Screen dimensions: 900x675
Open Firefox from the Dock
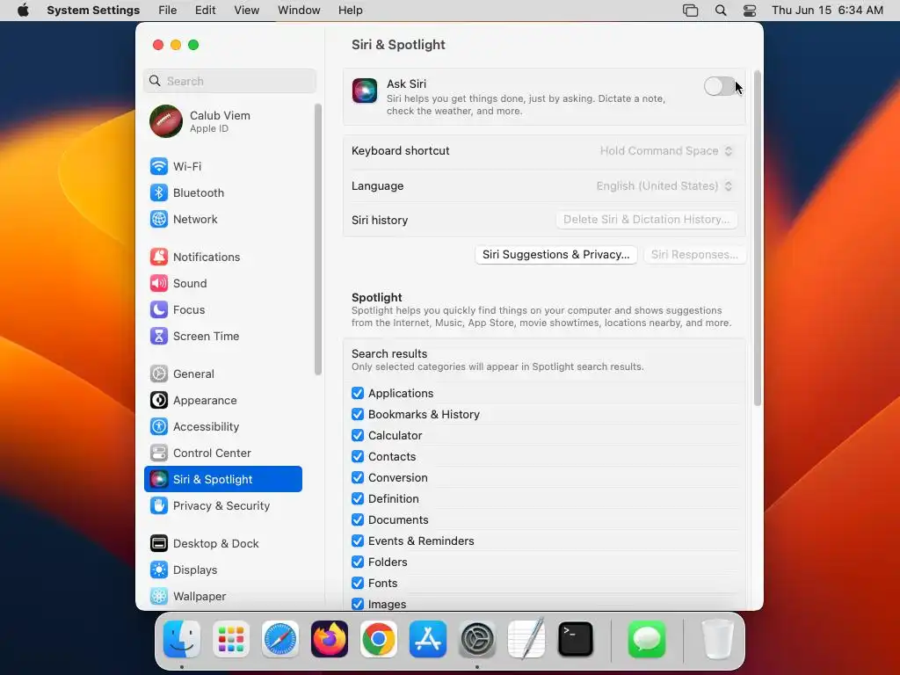[330, 639]
